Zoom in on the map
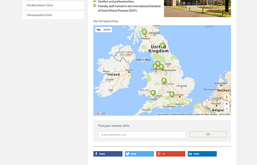The width and height of the screenshot is (257, 165). tap(227, 104)
